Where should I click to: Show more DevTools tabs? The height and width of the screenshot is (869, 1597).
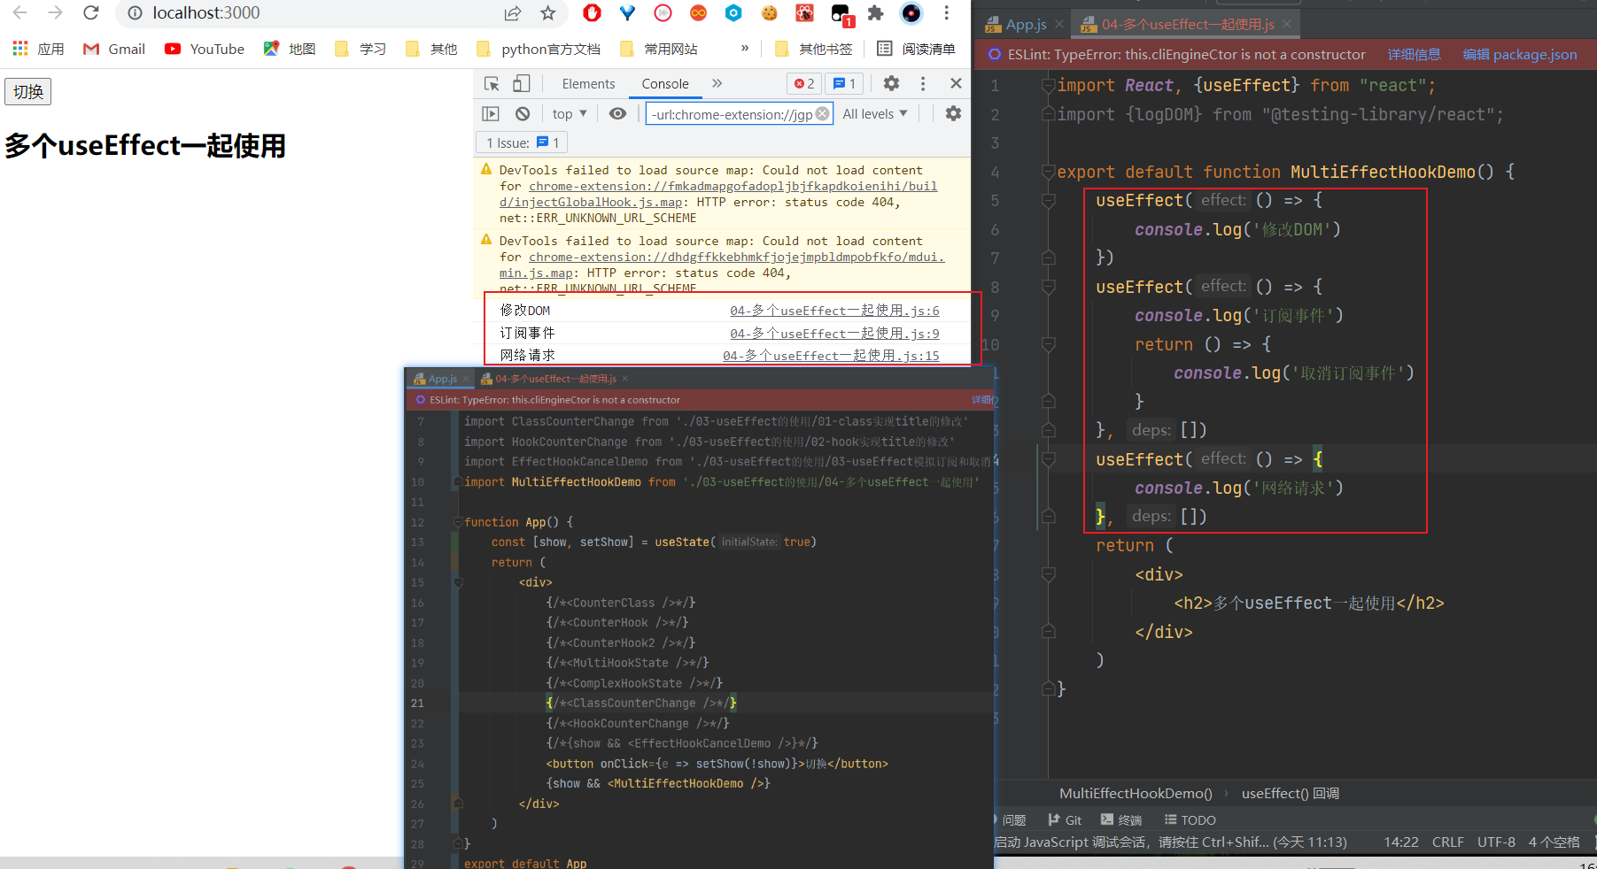coord(717,83)
